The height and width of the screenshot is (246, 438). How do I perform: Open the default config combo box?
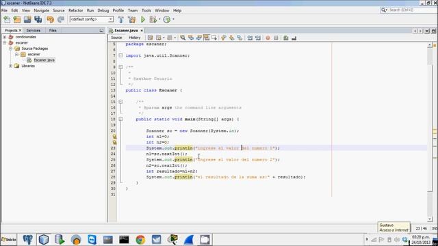point(92,19)
